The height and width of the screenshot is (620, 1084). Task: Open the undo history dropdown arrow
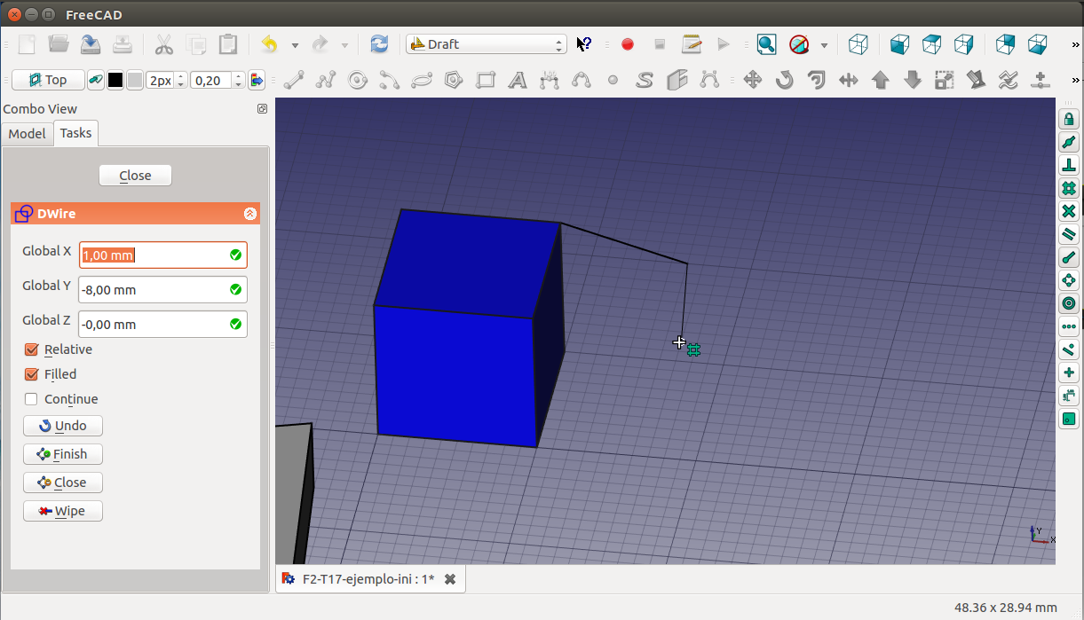(295, 45)
